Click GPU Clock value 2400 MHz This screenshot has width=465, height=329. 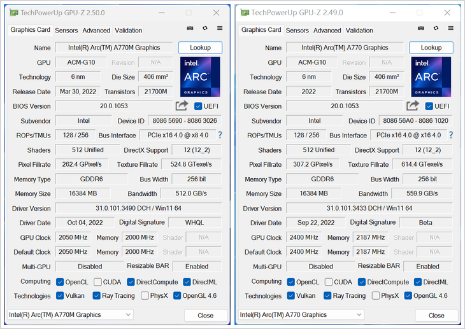pyautogui.click(x=304, y=237)
